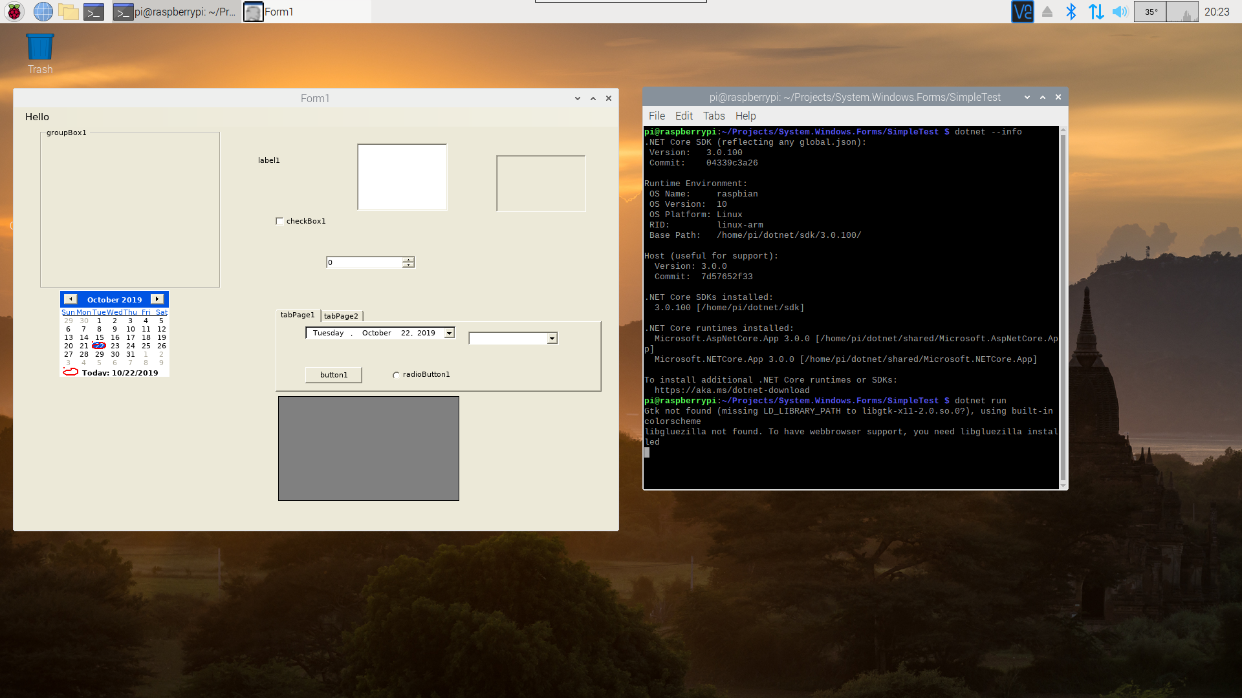Launch the web browser globe icon
The height and width of the screenshot is (698, 1242).
(x=43, y=12)
